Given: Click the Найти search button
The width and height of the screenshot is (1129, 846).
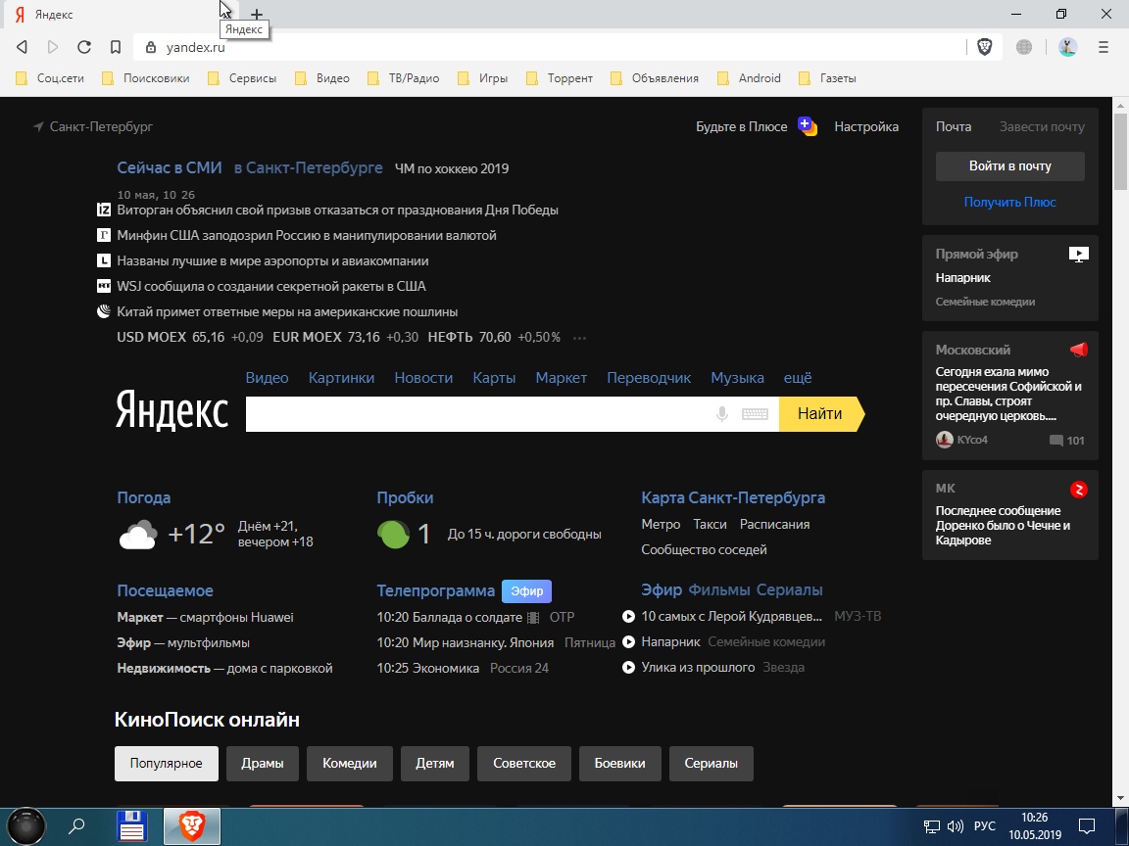Looking at the screenshot, I should 821,413.
